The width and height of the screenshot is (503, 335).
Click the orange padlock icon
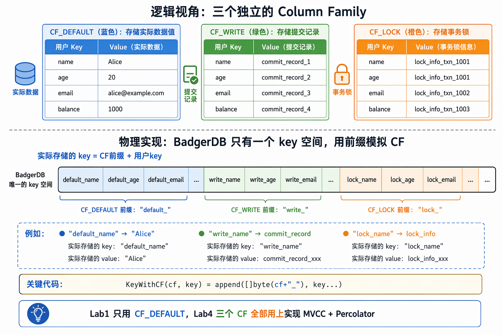click(x=342, y=75)
